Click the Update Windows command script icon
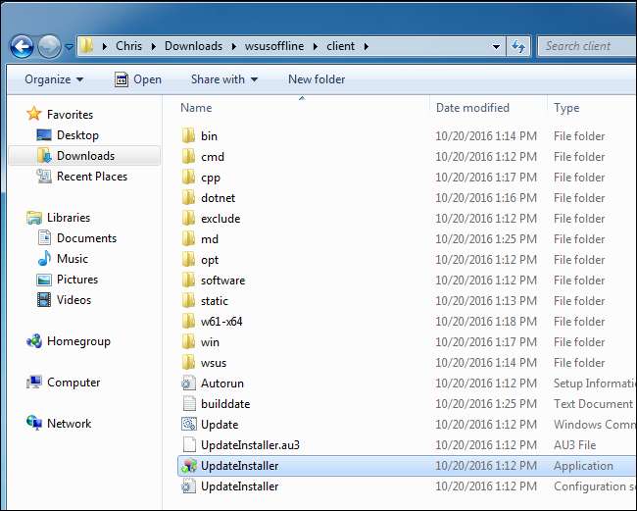This screenshot has width=637, height=511. point(189,425)
